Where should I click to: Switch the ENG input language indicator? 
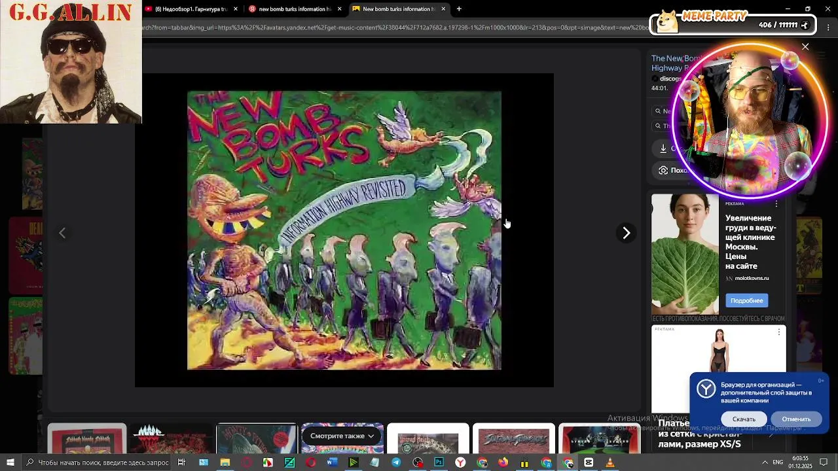778,462
